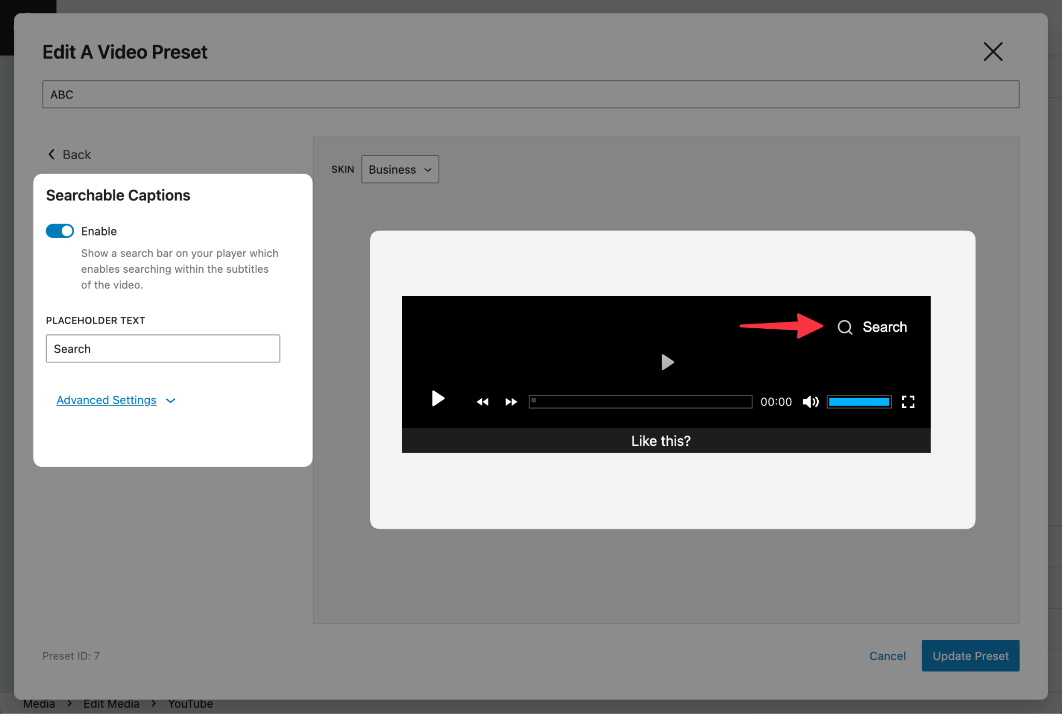The width and height of the screenshot is (1062, 714).
Task: Click the back chevron icon above Searchable Captions
Action: (51, 154)
